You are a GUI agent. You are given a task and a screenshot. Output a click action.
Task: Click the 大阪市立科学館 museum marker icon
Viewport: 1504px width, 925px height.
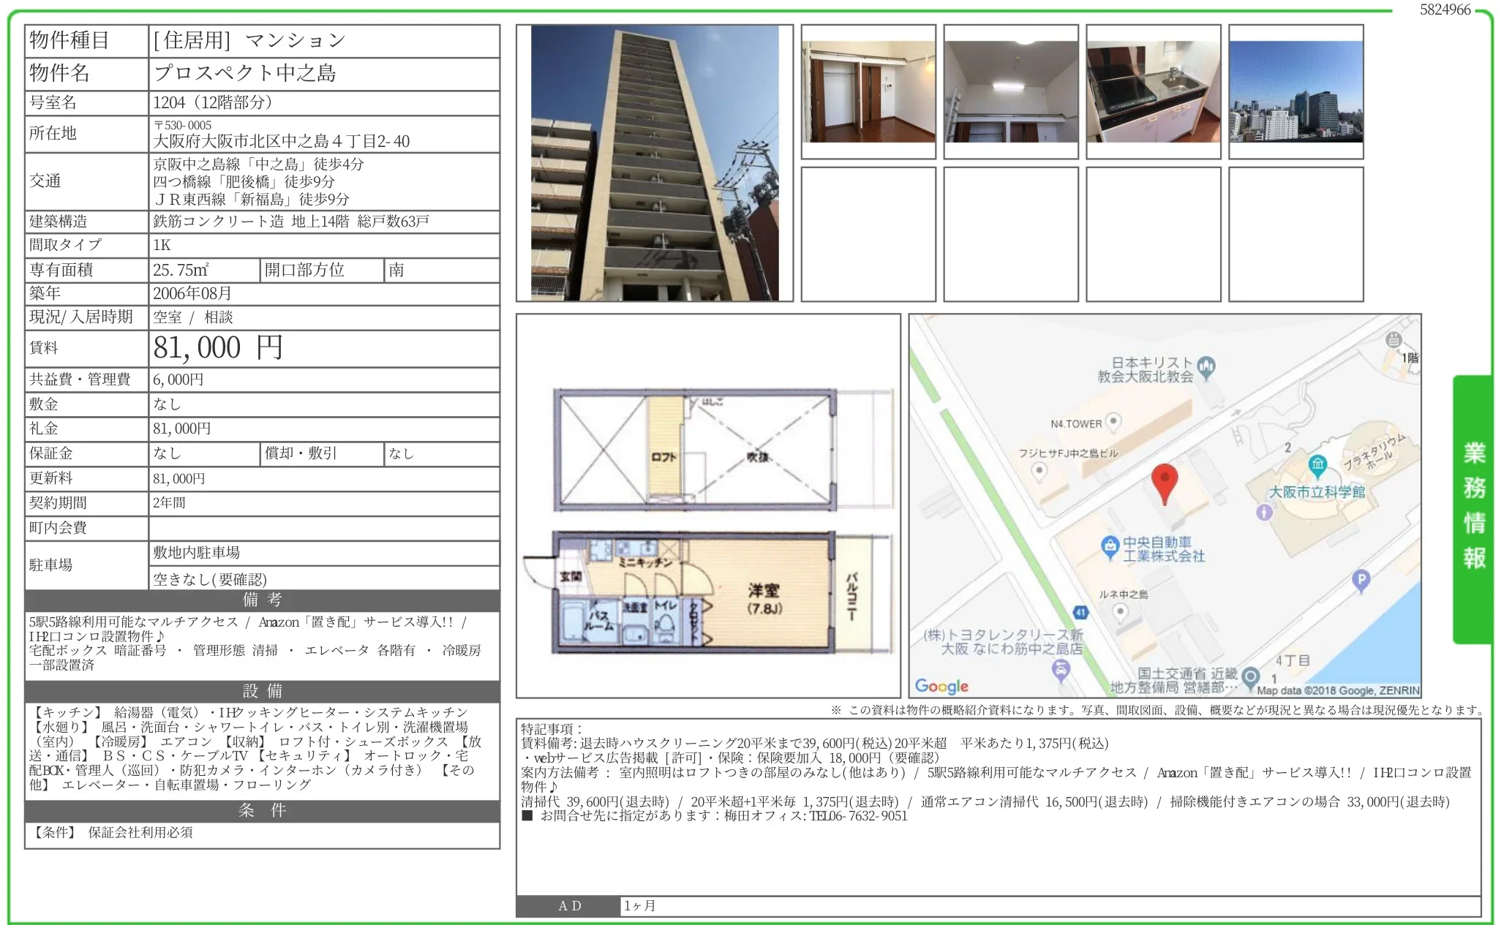tap(1317, 464)
